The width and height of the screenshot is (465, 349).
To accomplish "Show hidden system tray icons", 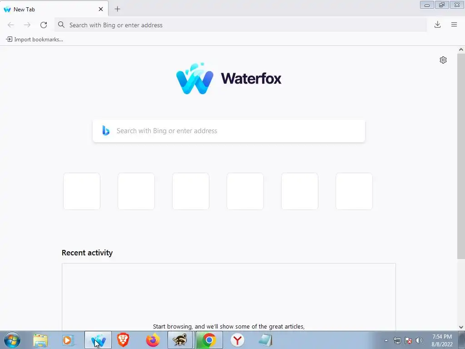I will 386,340.
